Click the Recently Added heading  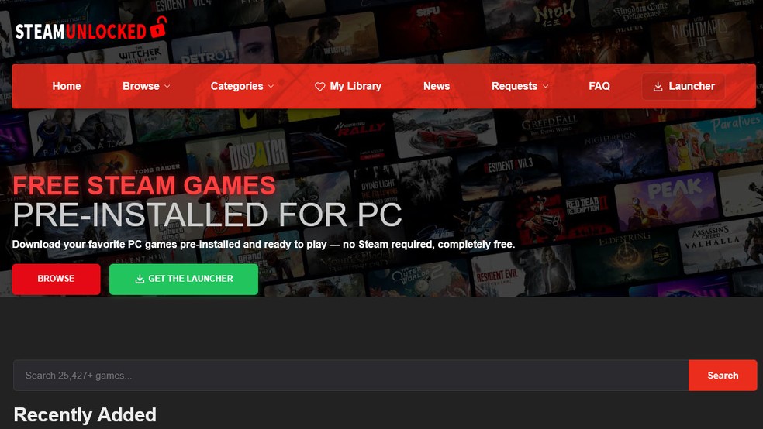85,415
